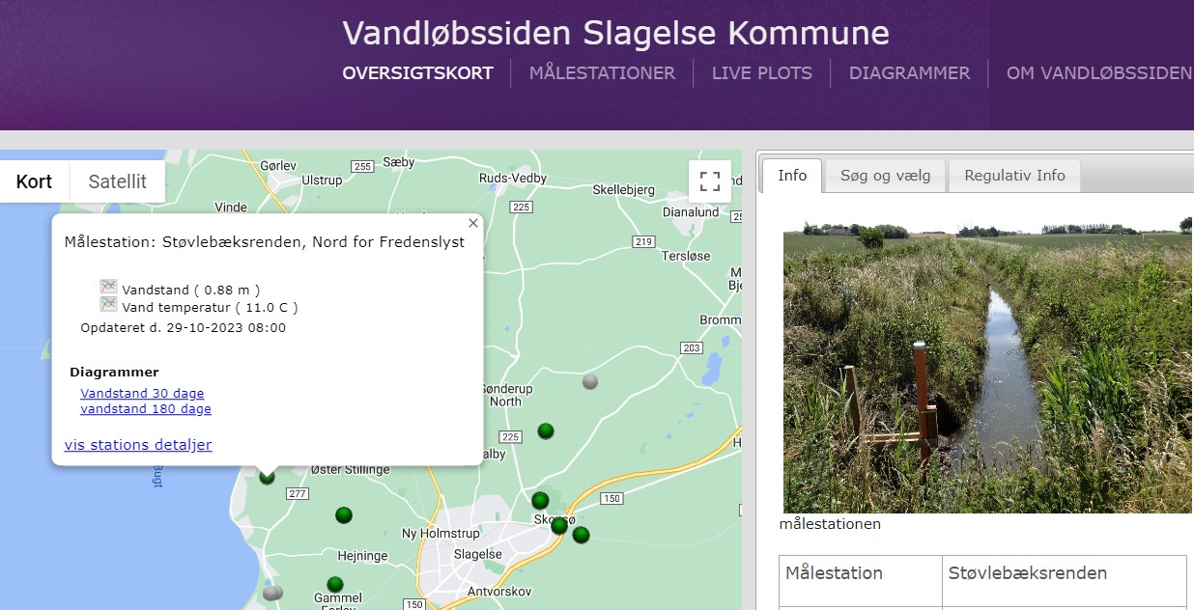The height and width of the screenshot is (610, 1194).
Task: Navigate to the DIAGRAMMER section
Action: click(x=909, y=72)
